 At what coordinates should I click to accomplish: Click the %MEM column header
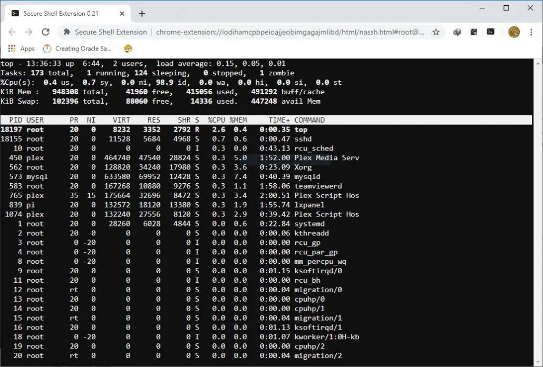tap(238, 120)
